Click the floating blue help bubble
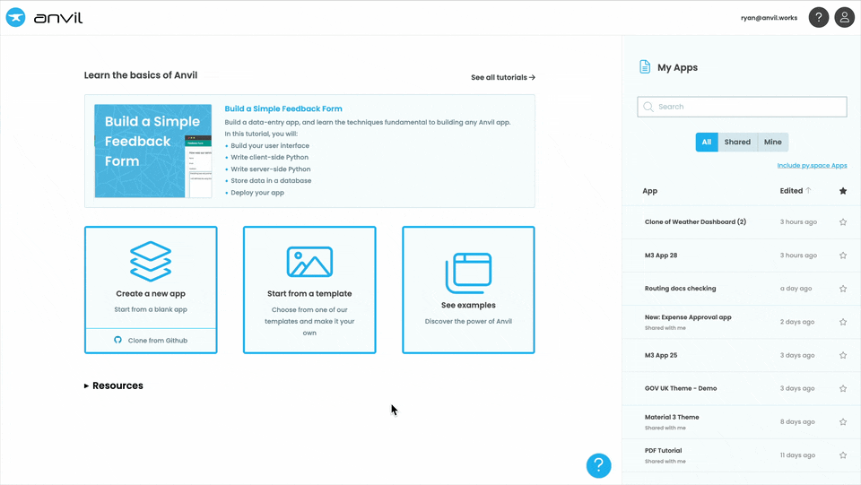The image size is (861, 485). (x=598, y=466)
